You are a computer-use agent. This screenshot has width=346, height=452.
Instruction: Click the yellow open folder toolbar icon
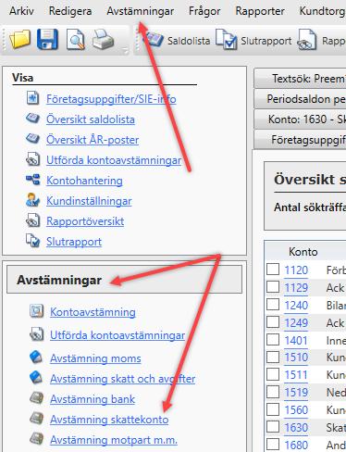(20, 40)
